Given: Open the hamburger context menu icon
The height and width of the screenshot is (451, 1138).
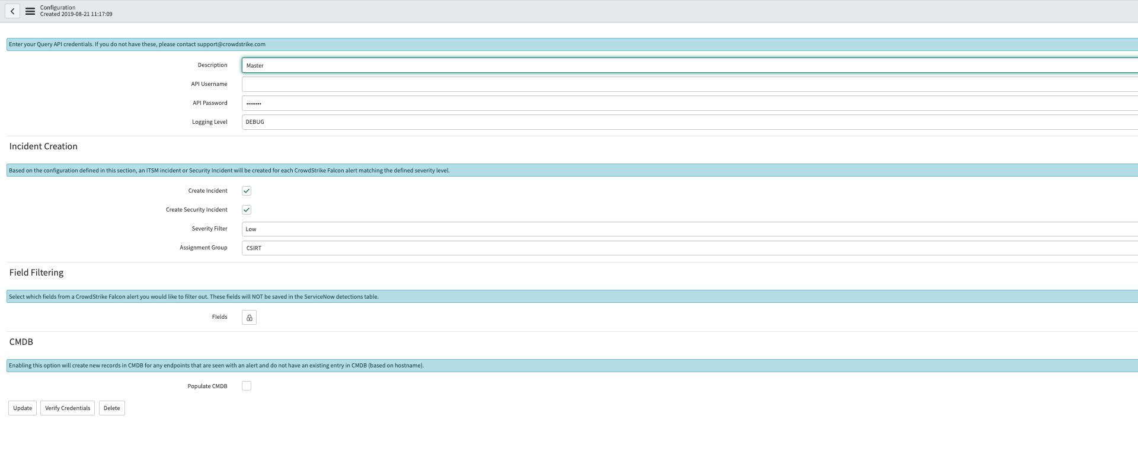Looking at the screenshot, I should [30, 11].
